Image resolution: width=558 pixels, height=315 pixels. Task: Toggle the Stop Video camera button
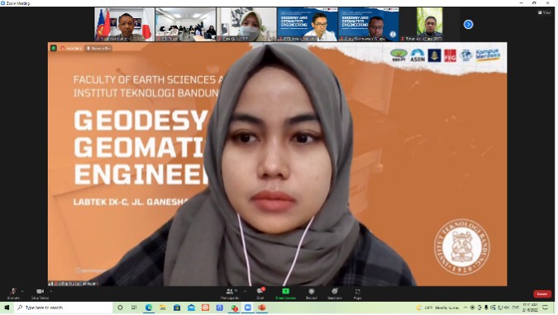40,294
